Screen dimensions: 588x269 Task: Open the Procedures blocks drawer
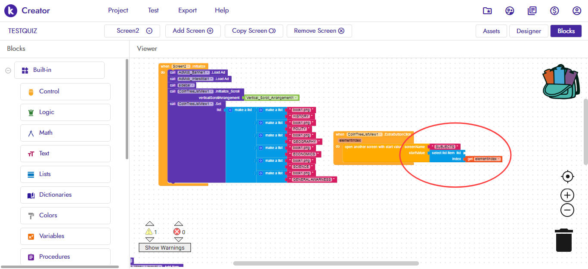click(x=65, y=257)
